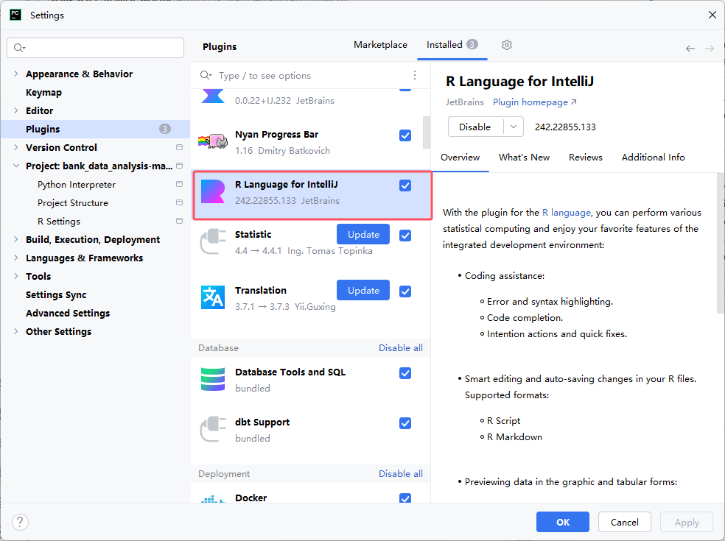The height and width of the screenshot is (541, 725).
Task: Click the Apply button
Action: (x=687, y=522)
